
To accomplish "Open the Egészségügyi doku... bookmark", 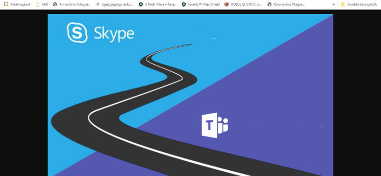I will [x=115, y=4].
